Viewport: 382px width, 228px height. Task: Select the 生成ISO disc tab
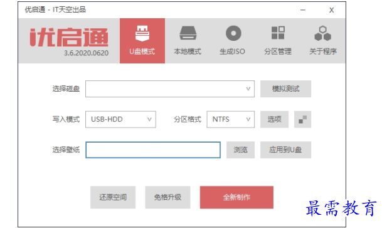pyautogui.click(x=233, y=41)
